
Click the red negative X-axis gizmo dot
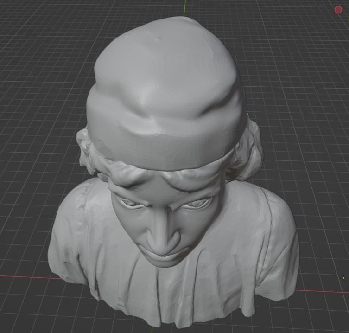338,10
